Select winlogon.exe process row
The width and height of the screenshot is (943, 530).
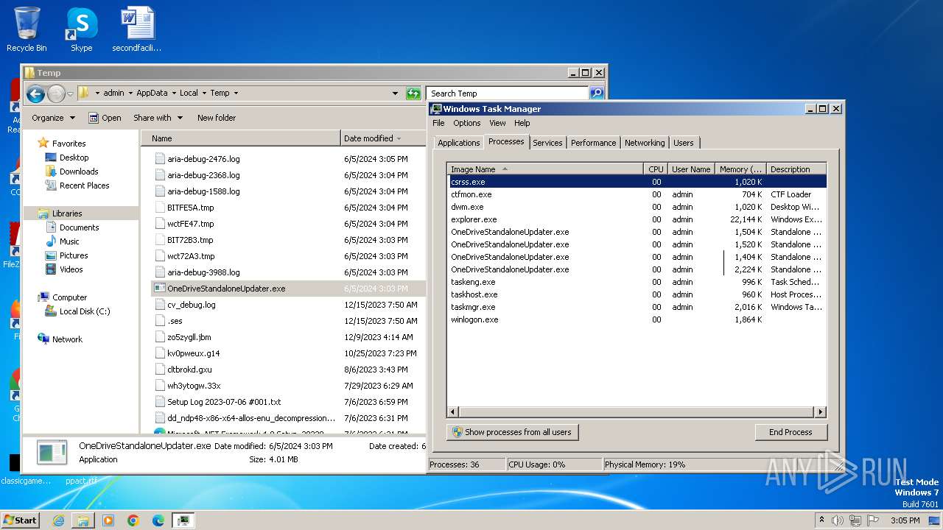point(637,319)
